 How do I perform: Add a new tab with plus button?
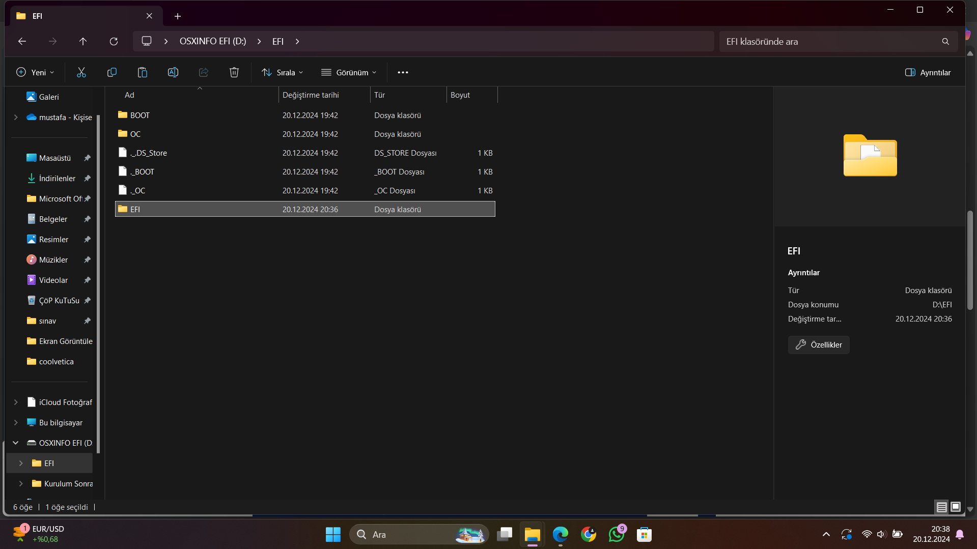coord(178,16)
